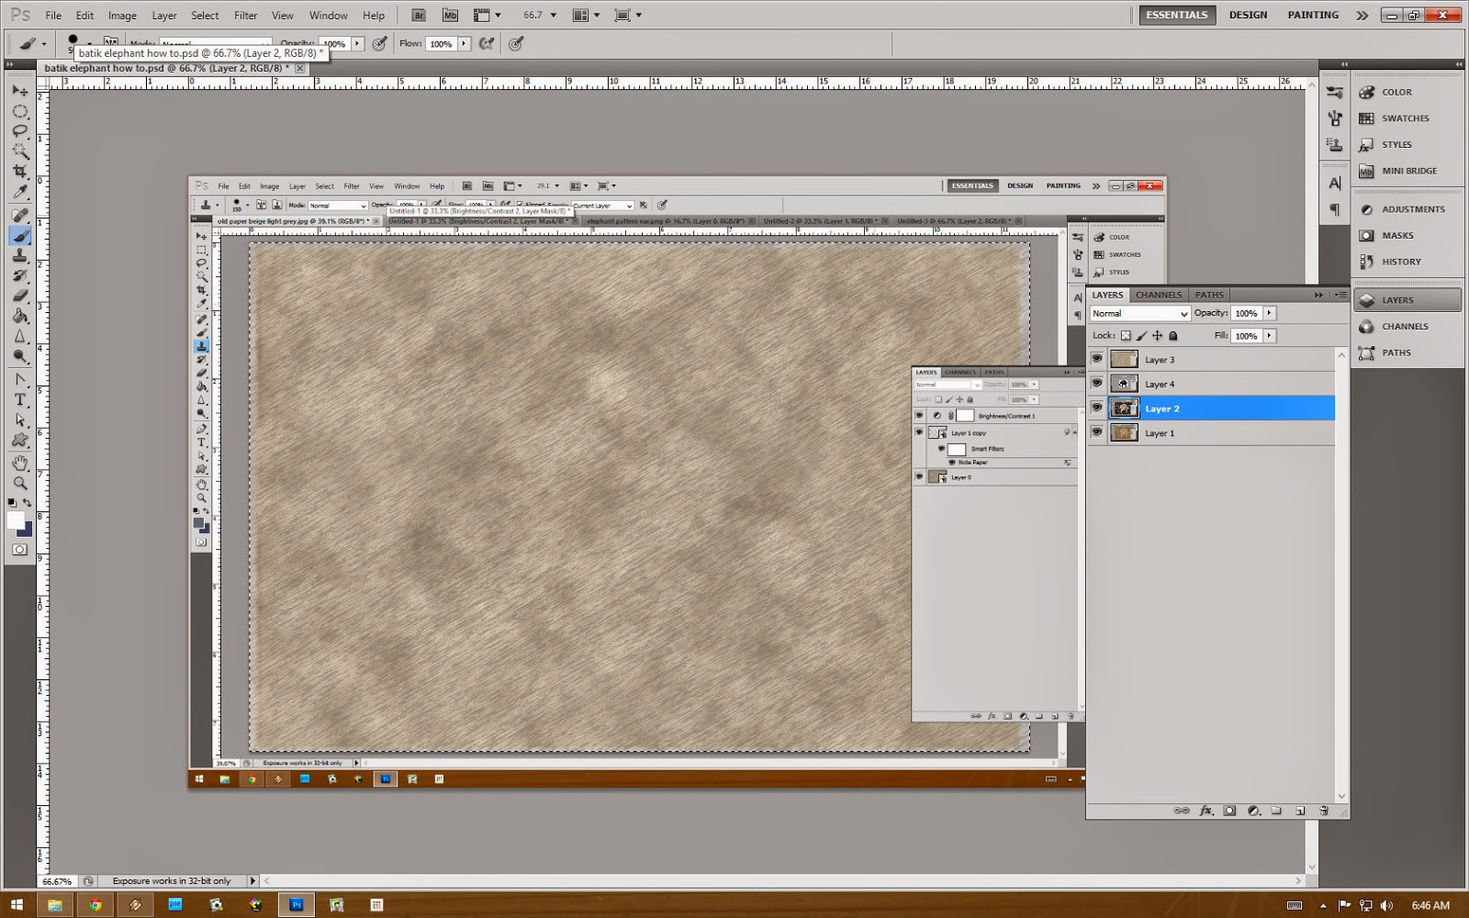Open the Filter menu
The height and width of the screenshot is (918, 1469).
tap(245, 16)
